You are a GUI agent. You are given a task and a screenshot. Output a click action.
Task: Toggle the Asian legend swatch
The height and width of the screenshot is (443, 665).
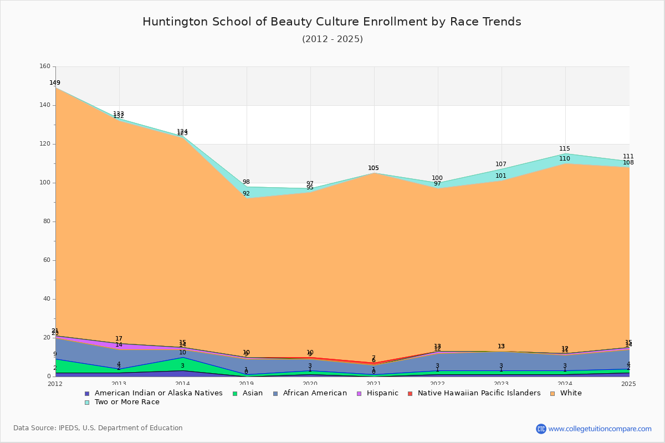tap(235, 393)
